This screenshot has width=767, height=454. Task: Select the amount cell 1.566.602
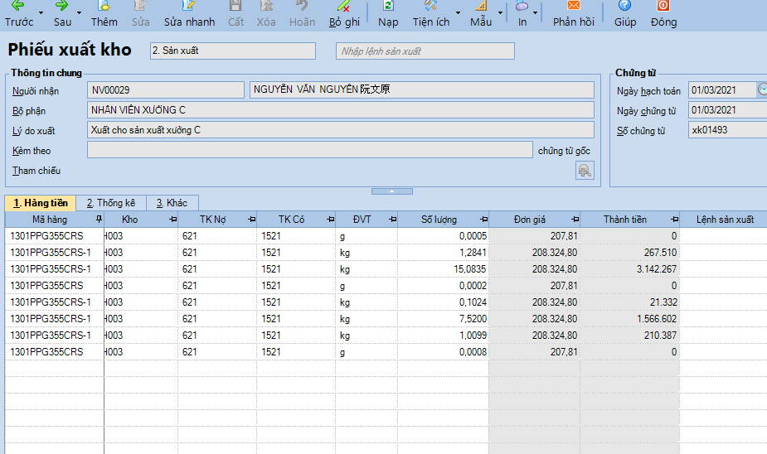[629, 319]
